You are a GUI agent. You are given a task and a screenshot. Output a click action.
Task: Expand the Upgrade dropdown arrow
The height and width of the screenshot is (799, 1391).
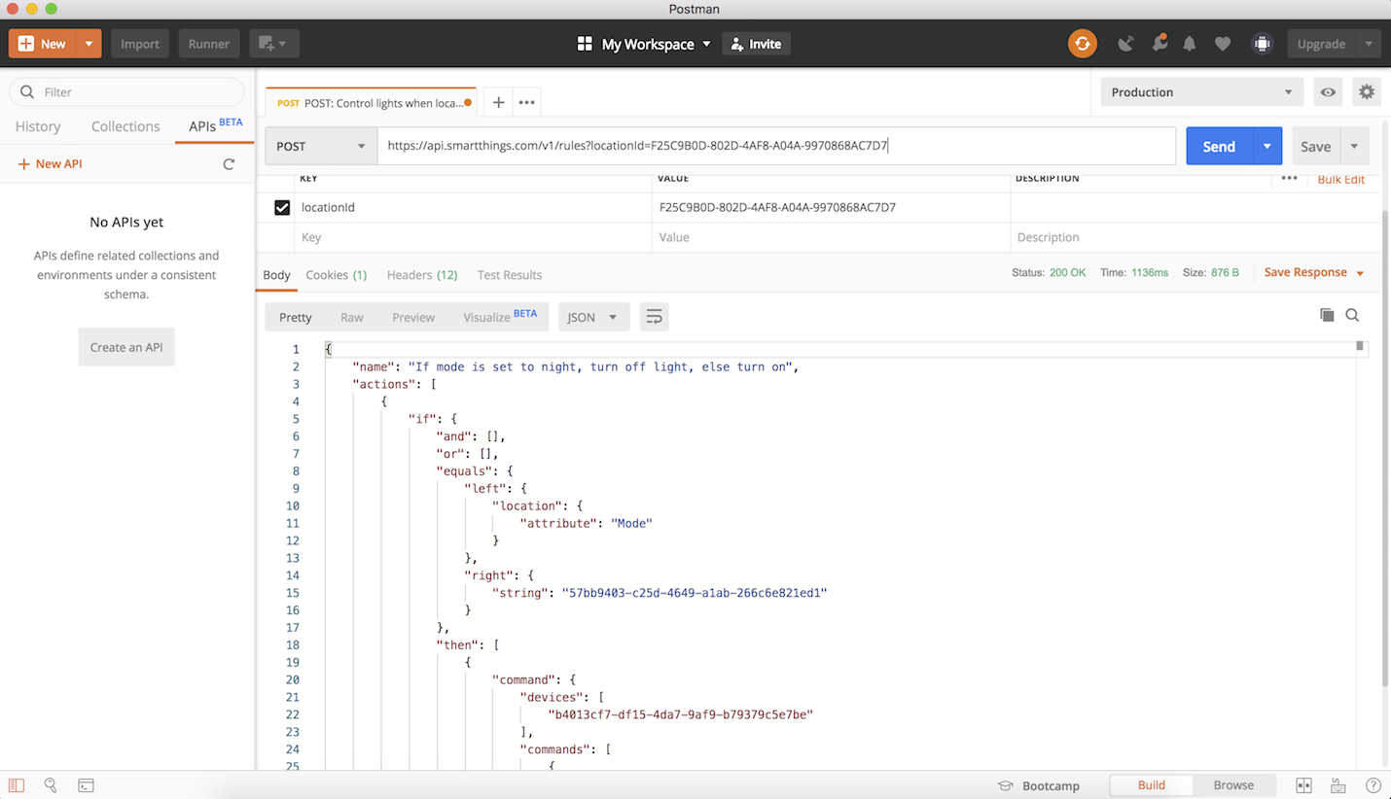[x=1368, y=44]
